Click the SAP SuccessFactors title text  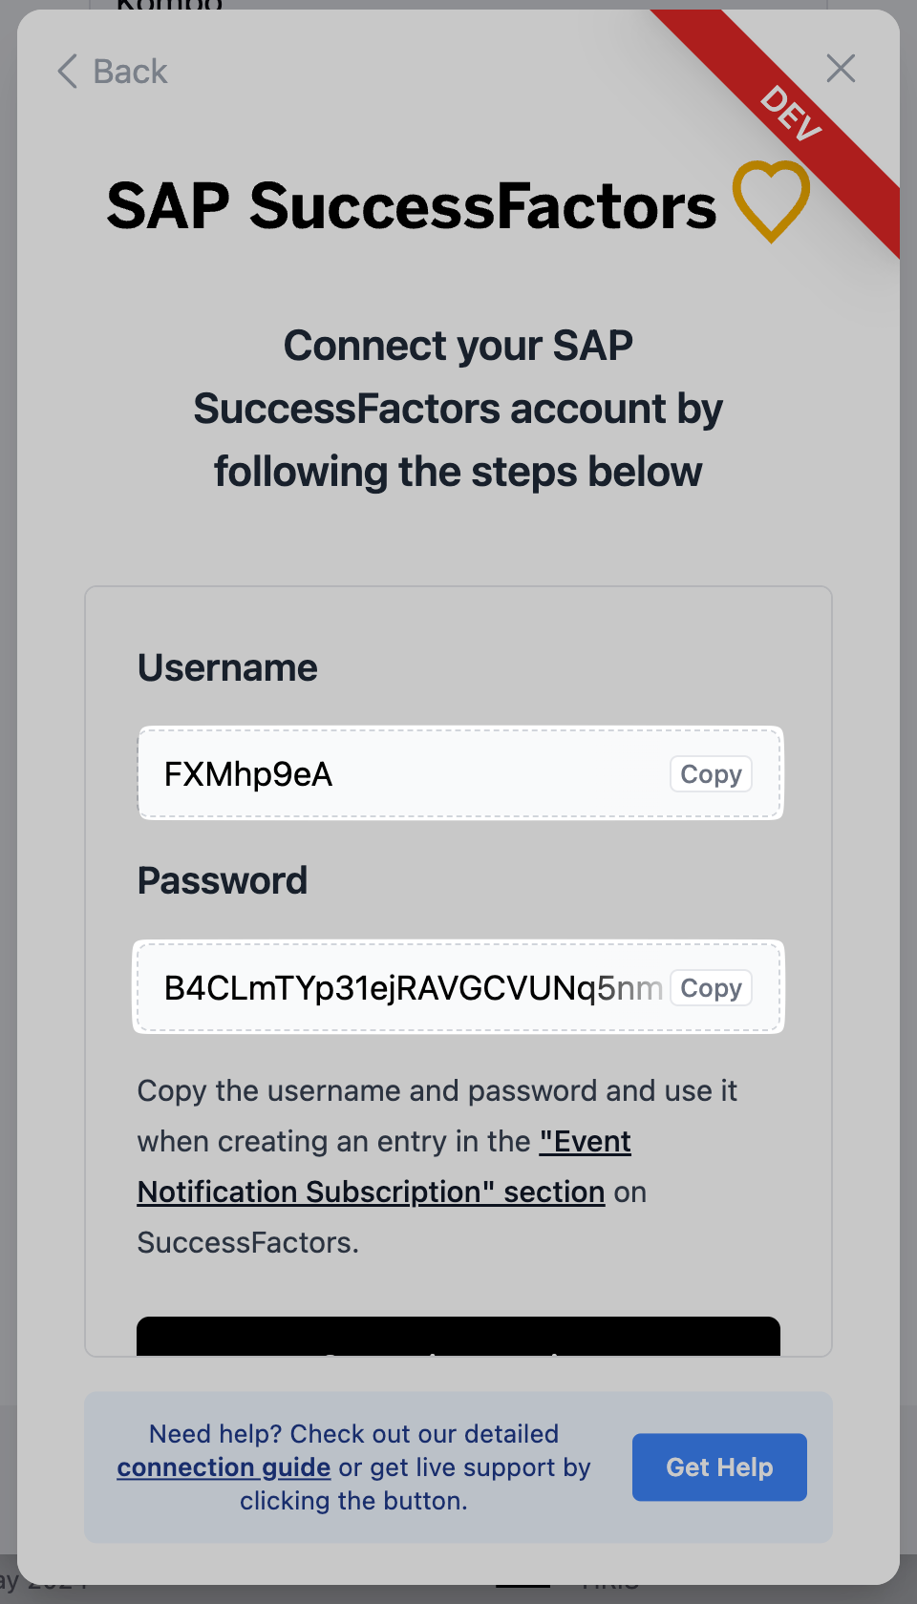point(412,206)
